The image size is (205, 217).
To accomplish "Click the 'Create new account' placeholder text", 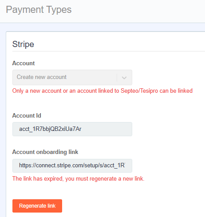I will point(42,77).
